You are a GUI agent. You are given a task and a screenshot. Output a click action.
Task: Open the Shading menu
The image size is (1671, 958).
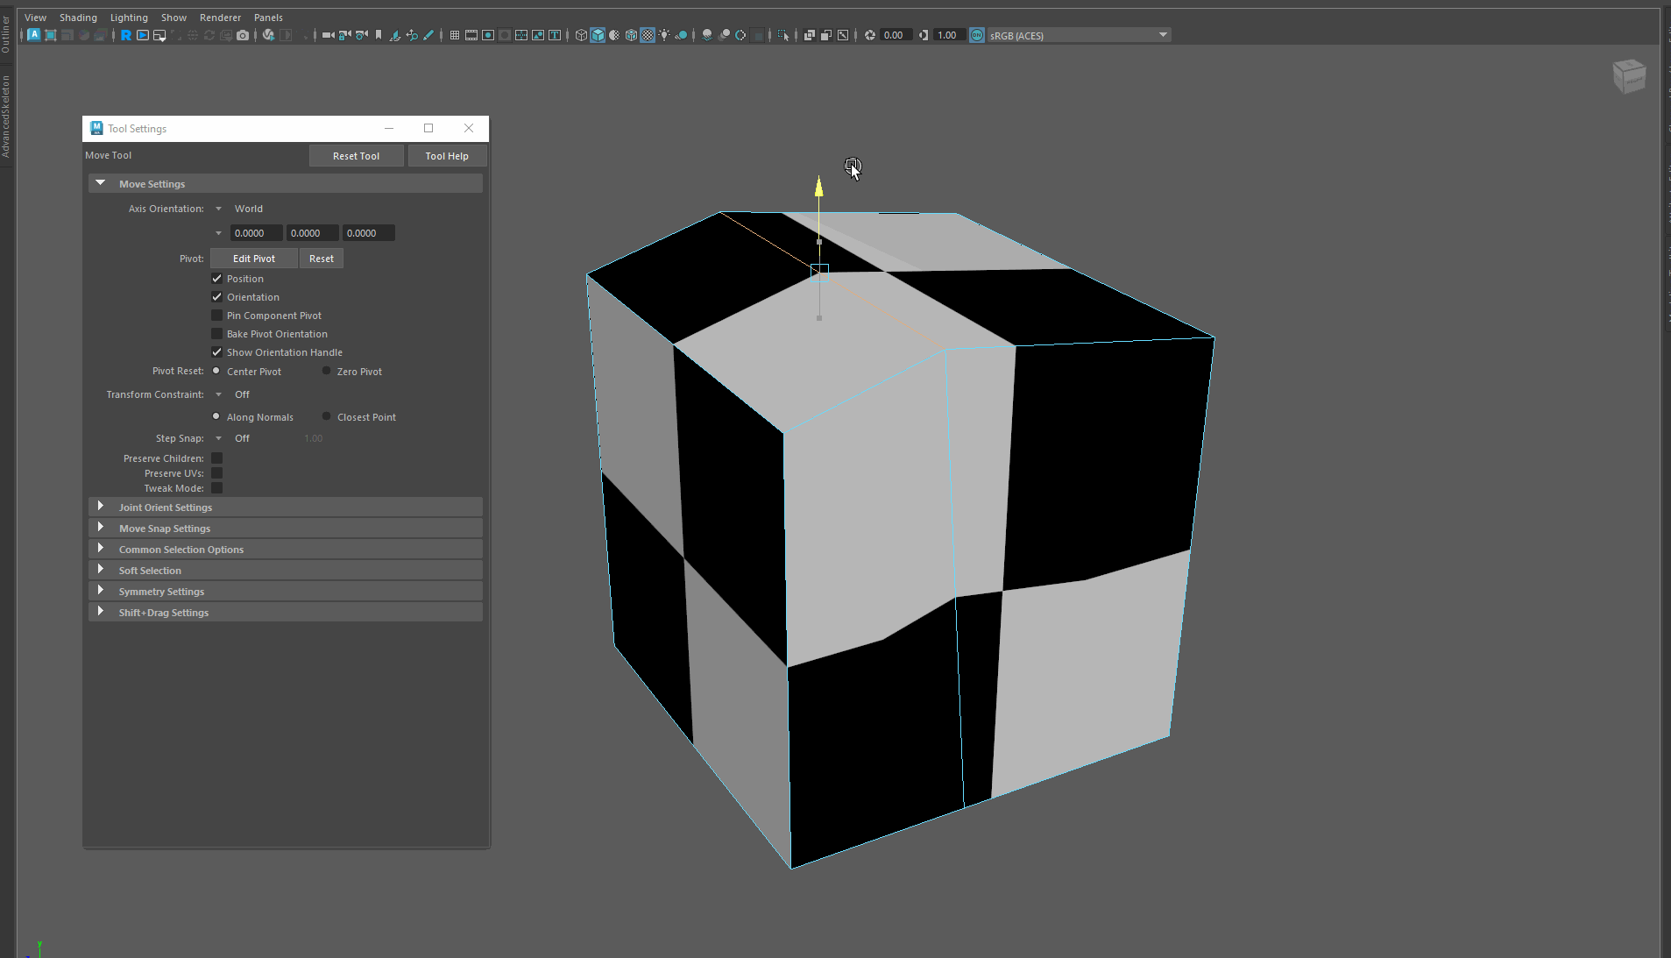[78, 18]
